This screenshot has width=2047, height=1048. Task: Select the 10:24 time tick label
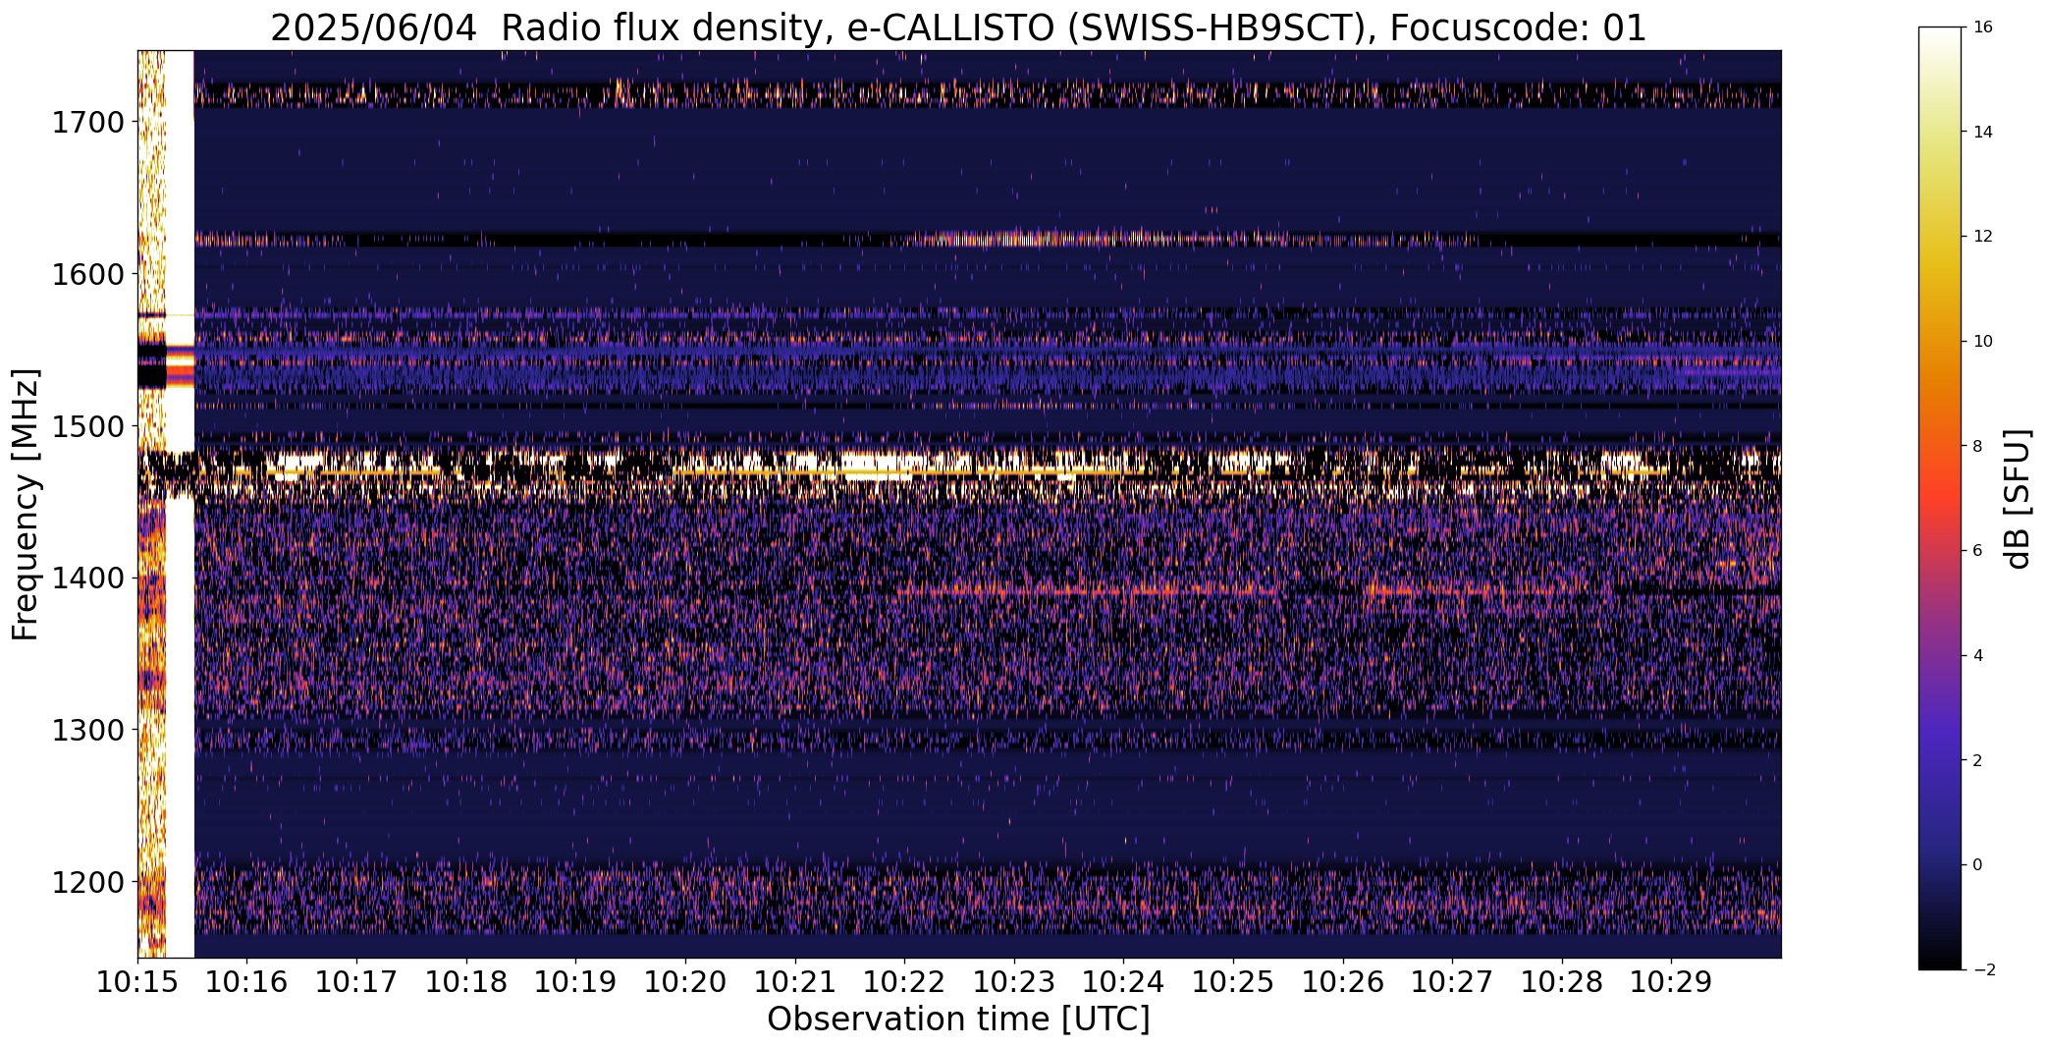pos(1124,982)
